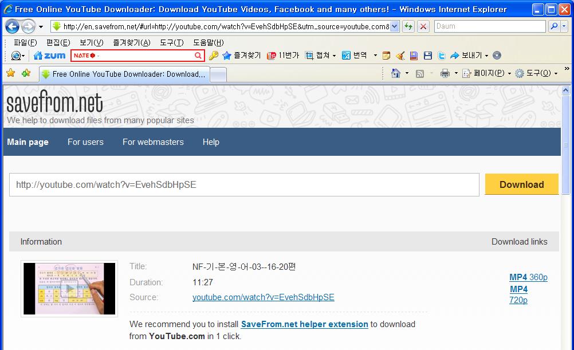Click the printer icon in command bar
574x350 pixels.
445,73
